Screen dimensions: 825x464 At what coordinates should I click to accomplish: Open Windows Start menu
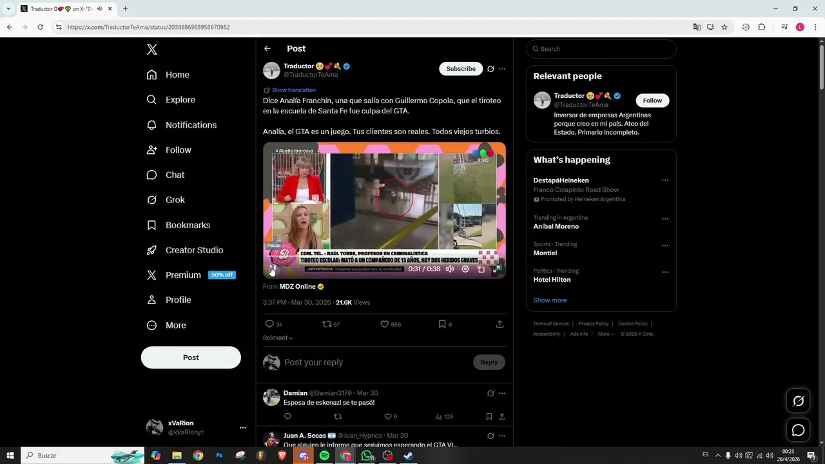tap(11, 456)
